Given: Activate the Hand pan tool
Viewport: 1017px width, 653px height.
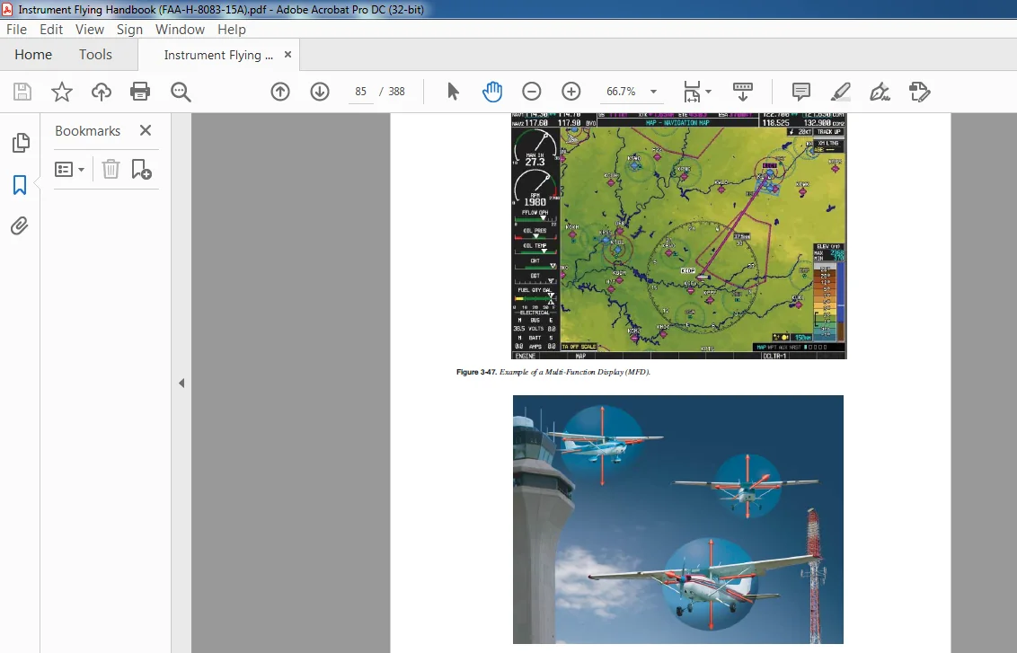Looking at the screenshot, I should click(492, 92).
